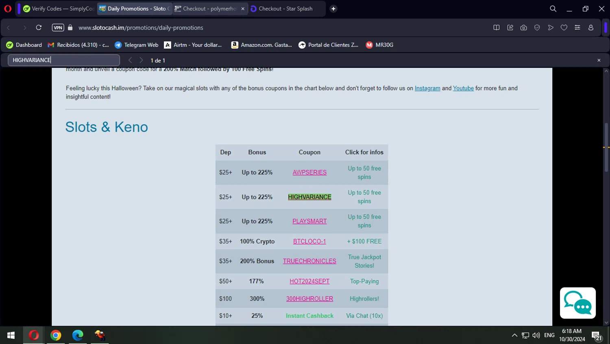Click the AWPSERIES coupon link
The height and width of the screenshot is (344, 610).
coord(309,172)
